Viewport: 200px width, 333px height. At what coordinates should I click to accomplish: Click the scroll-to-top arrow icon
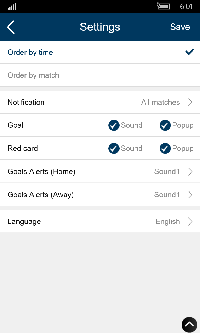189,324
